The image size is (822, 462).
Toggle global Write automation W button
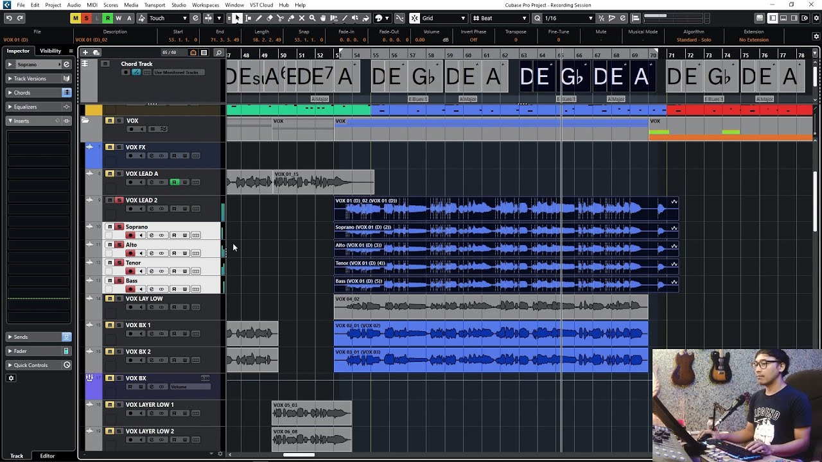[x=118, y=18]
